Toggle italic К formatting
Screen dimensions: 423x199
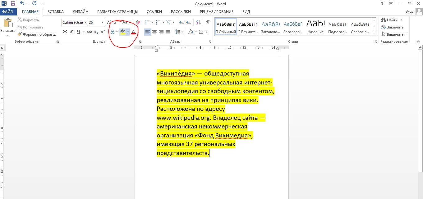click(x=71, y=32)
